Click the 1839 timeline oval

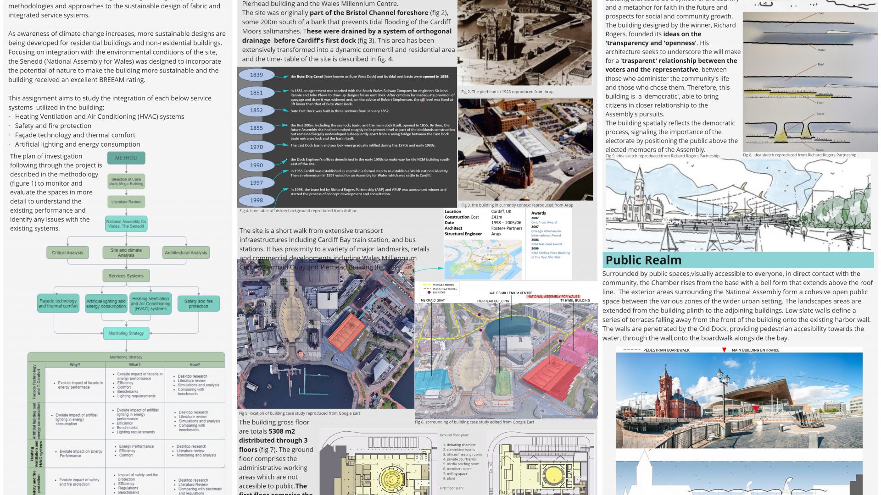coord(256,75)
